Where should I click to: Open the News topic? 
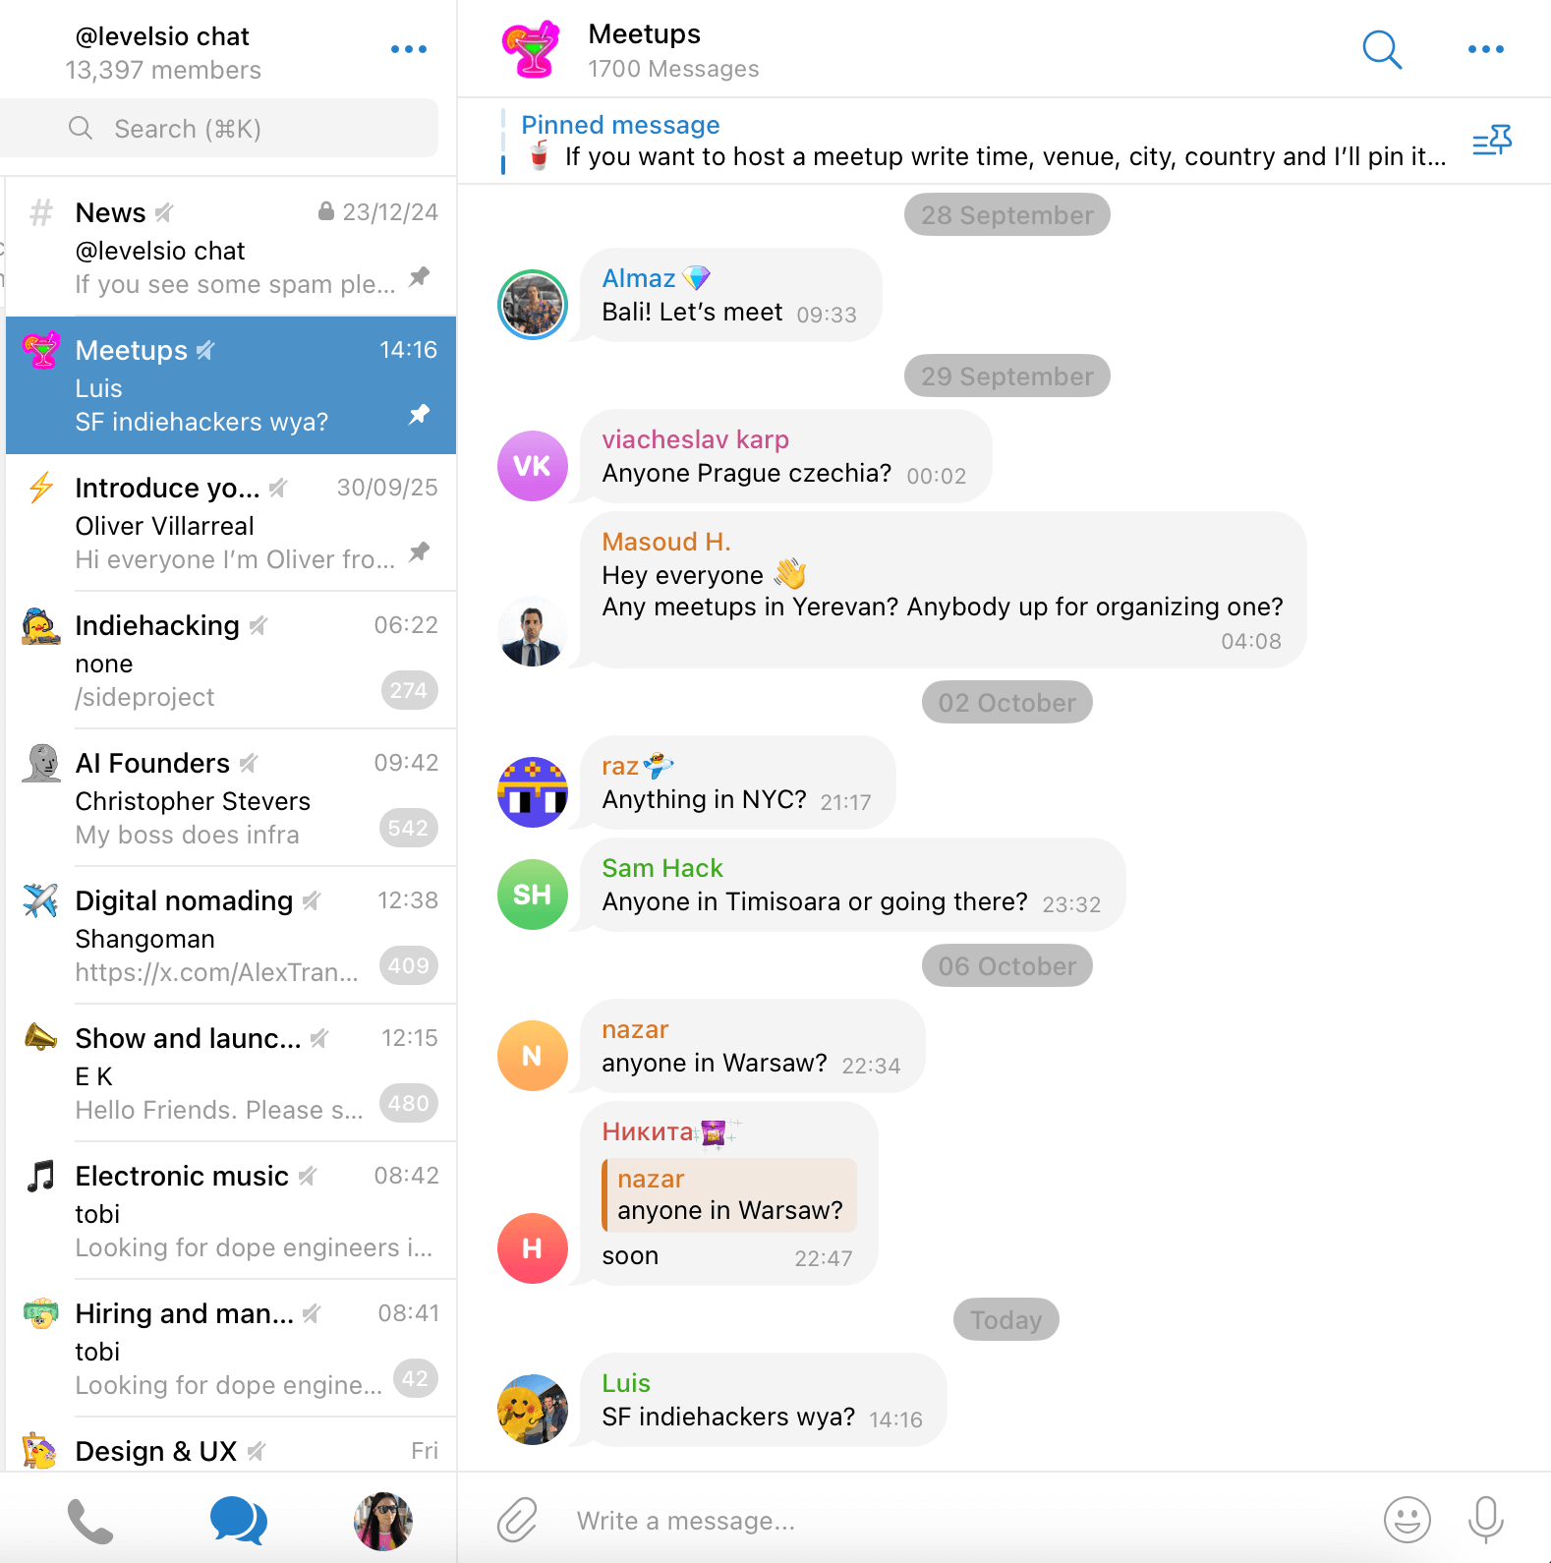point(231,247)
